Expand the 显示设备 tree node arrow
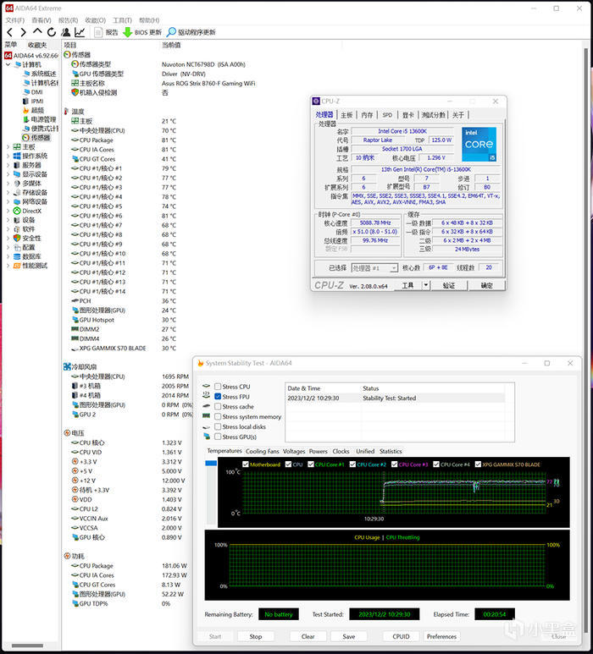Image resolution: width=593 pixels, height=654 pixels. pos(8,174)
